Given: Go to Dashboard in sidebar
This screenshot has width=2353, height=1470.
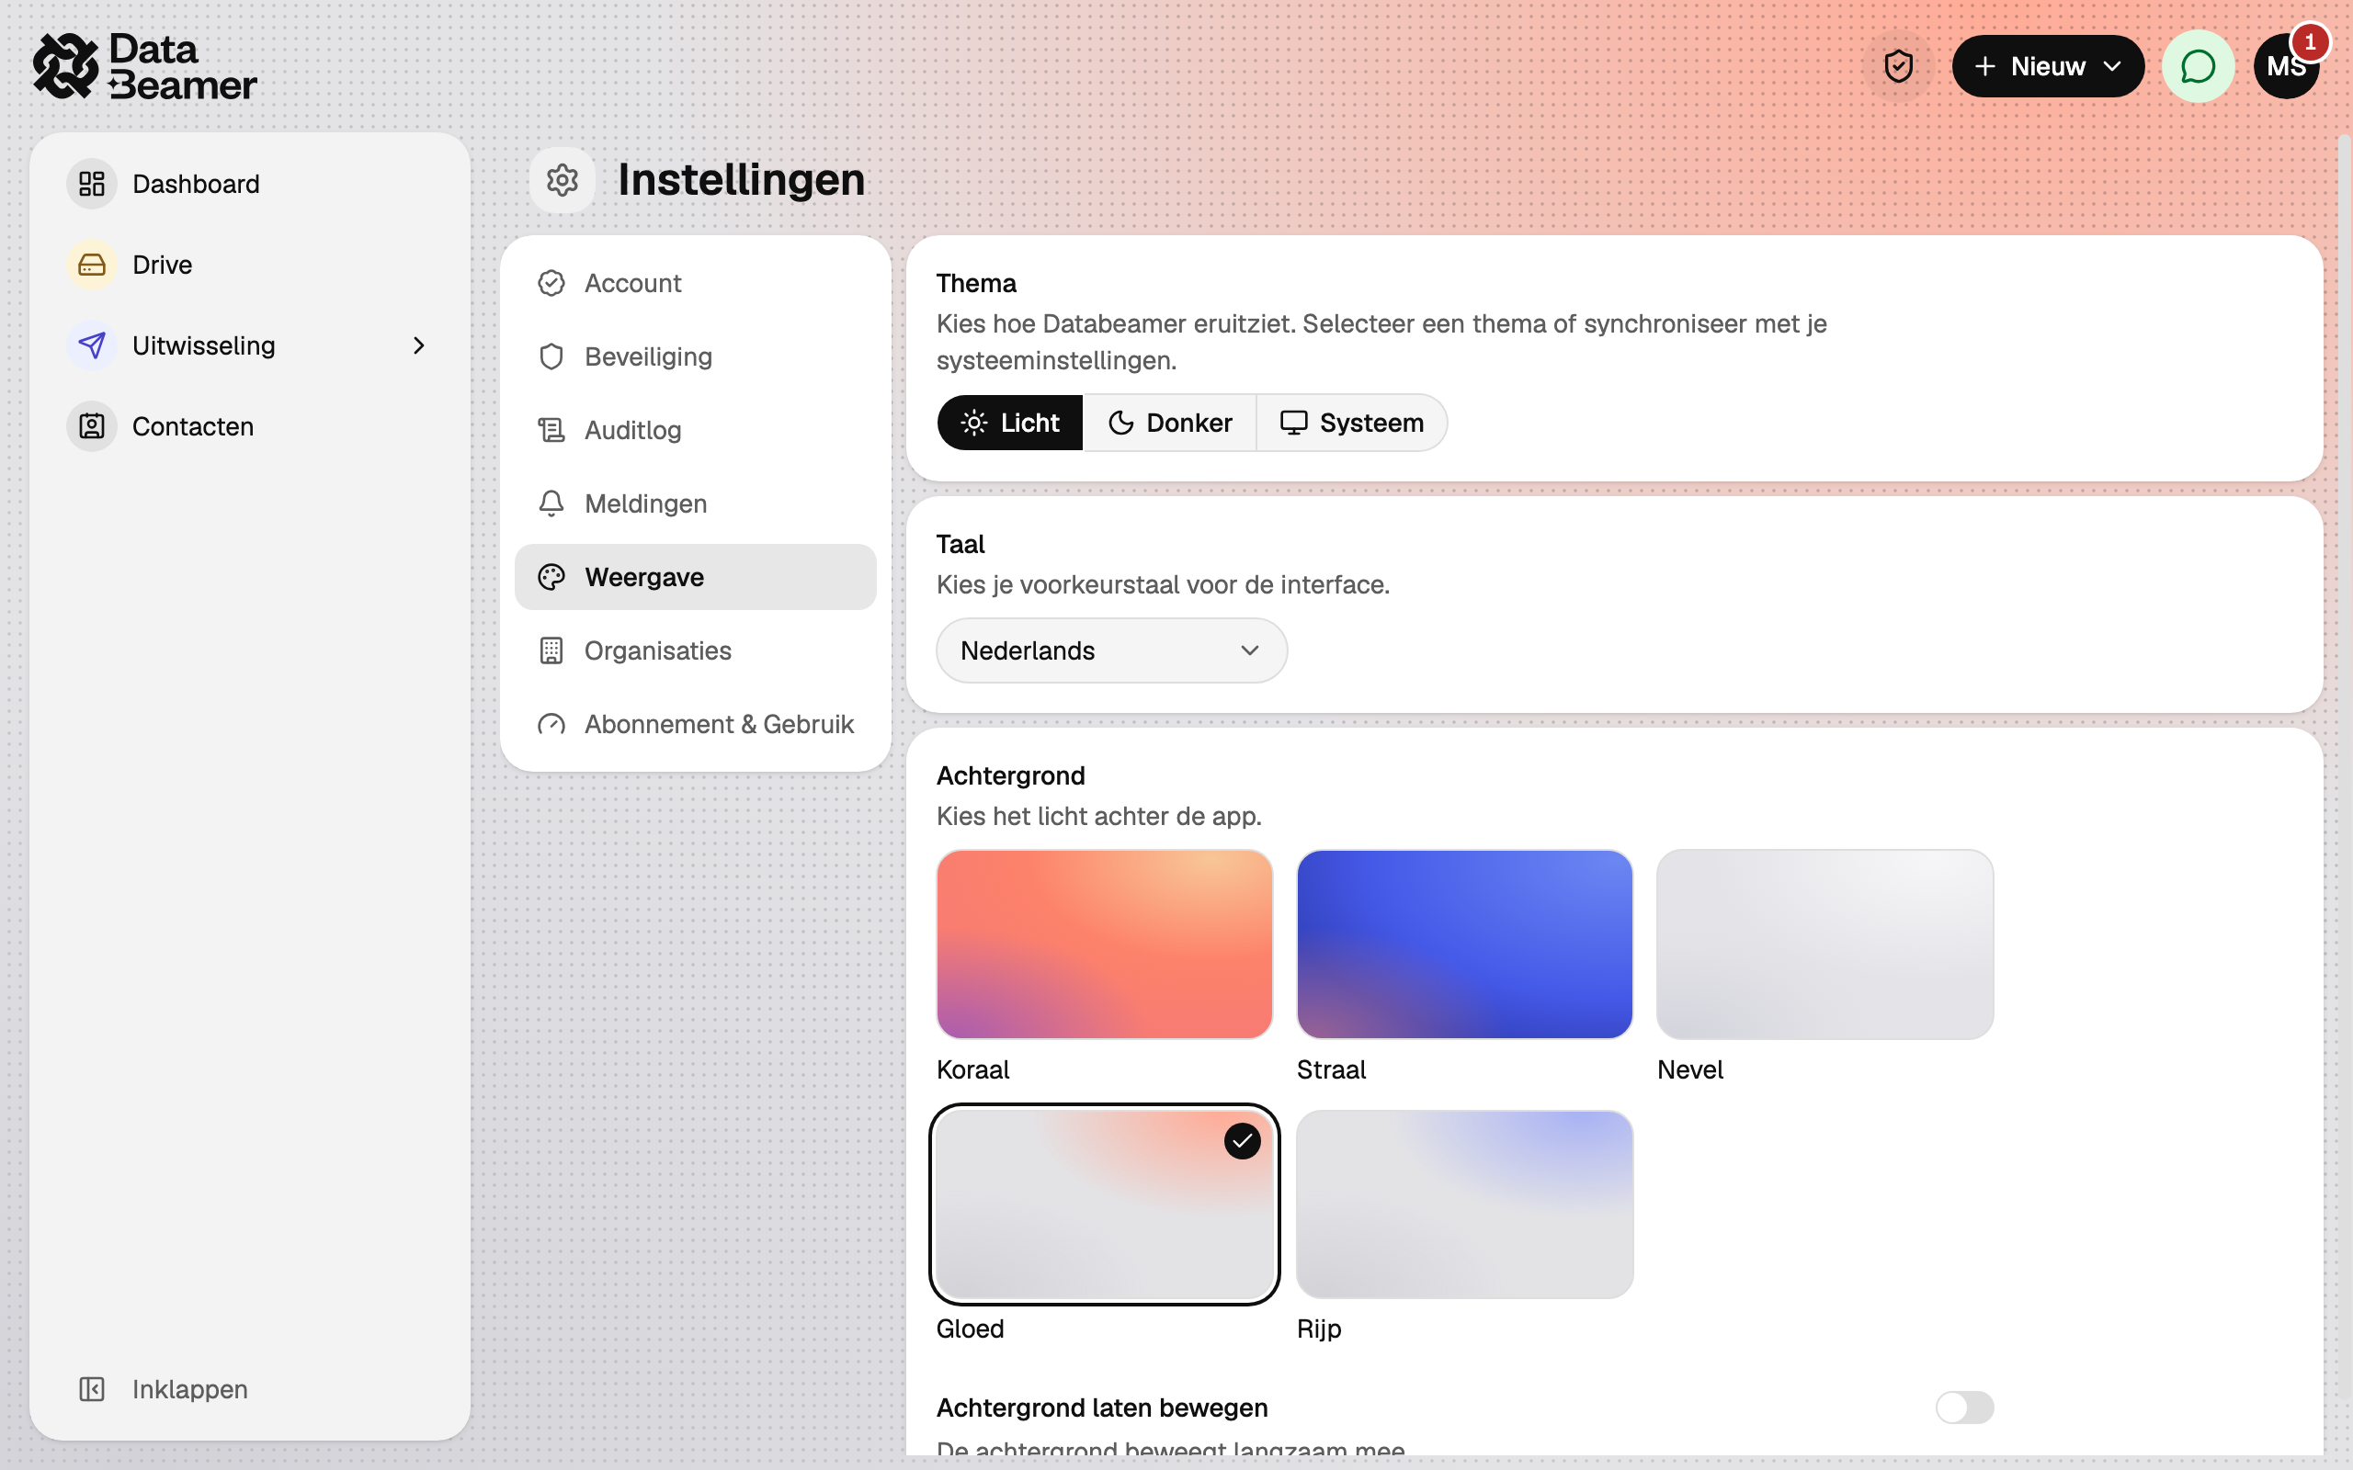Looking at the screenshot, I should (250, 184).
